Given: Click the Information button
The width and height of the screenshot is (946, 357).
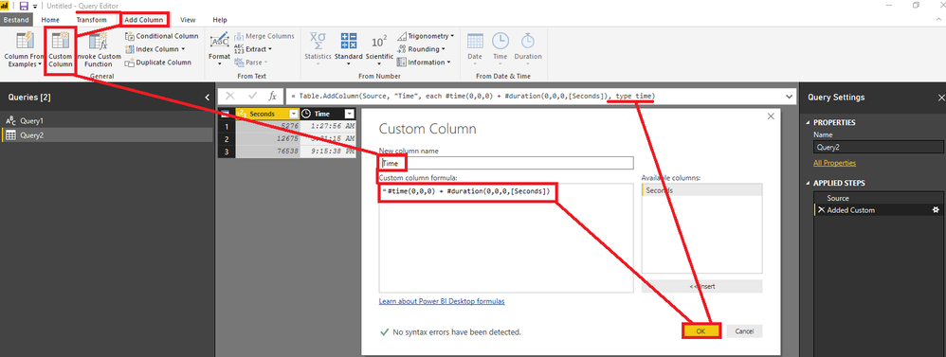Looking at the screenshot, I should pos(424,62).
